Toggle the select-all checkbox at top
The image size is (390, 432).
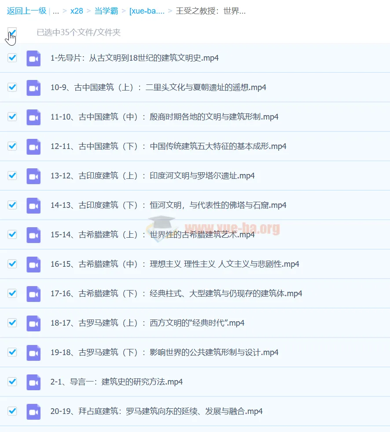12,32
